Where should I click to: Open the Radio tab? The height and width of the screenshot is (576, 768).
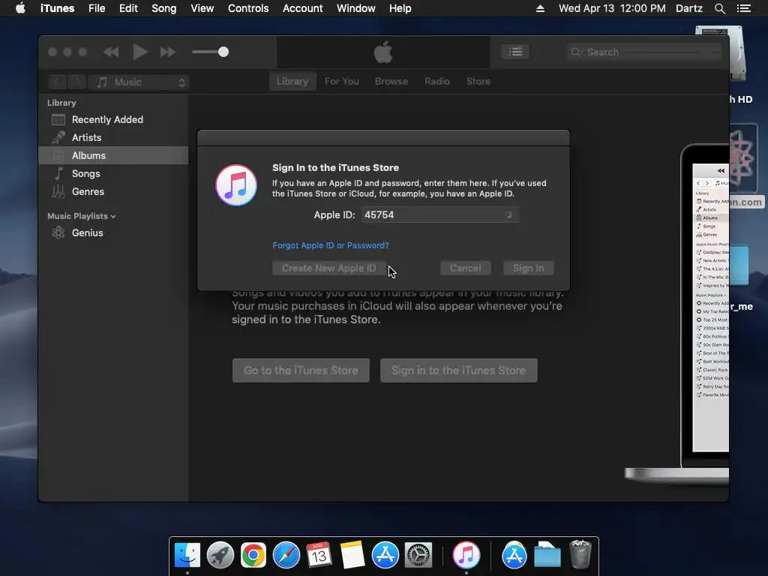437,81
